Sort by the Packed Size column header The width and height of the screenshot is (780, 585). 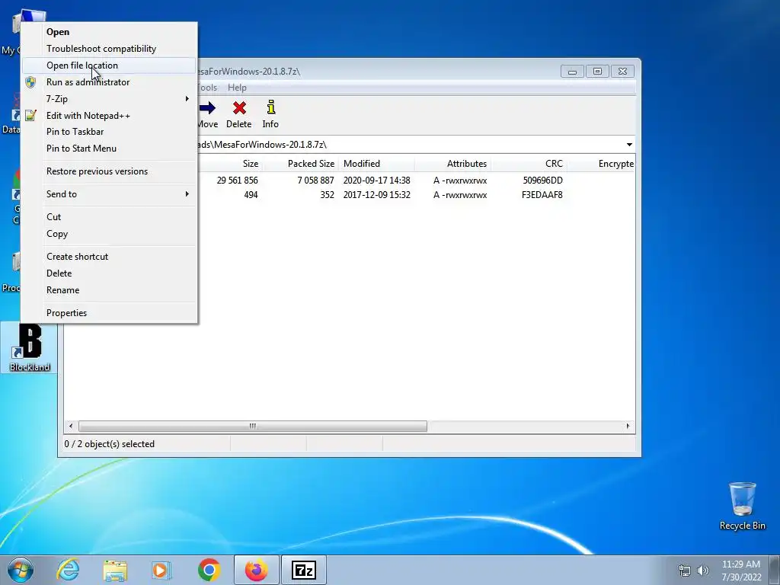311,164
